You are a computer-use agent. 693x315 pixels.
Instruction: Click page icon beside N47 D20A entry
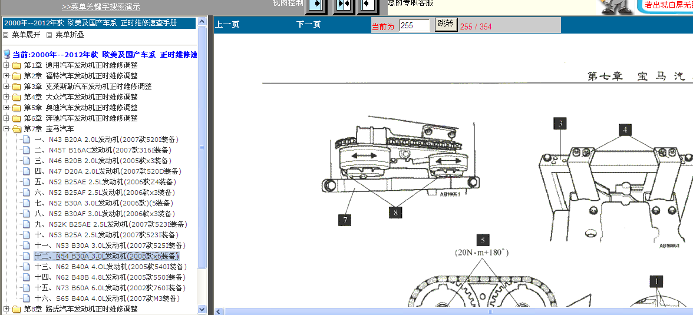pos(27,171)
